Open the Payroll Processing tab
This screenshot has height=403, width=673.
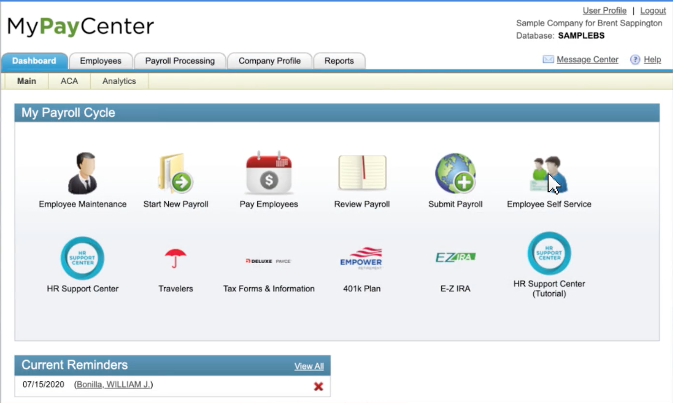click(x=180, y=61)
